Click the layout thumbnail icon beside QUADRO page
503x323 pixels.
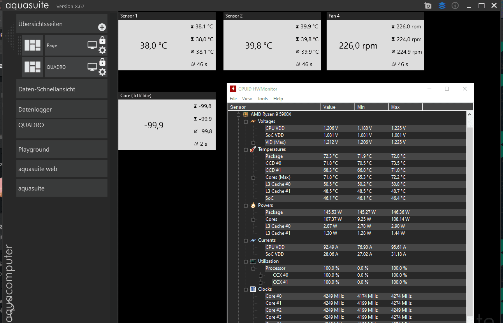pos(32,67)
